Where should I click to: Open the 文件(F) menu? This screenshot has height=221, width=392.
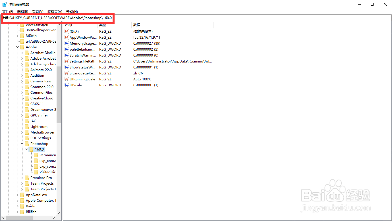coord(8,12)
